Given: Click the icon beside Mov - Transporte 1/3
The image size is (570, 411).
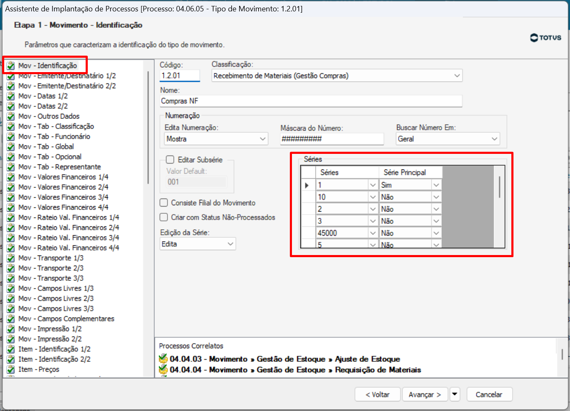Looking at the screenshot, I should click(x=11, y=258).
